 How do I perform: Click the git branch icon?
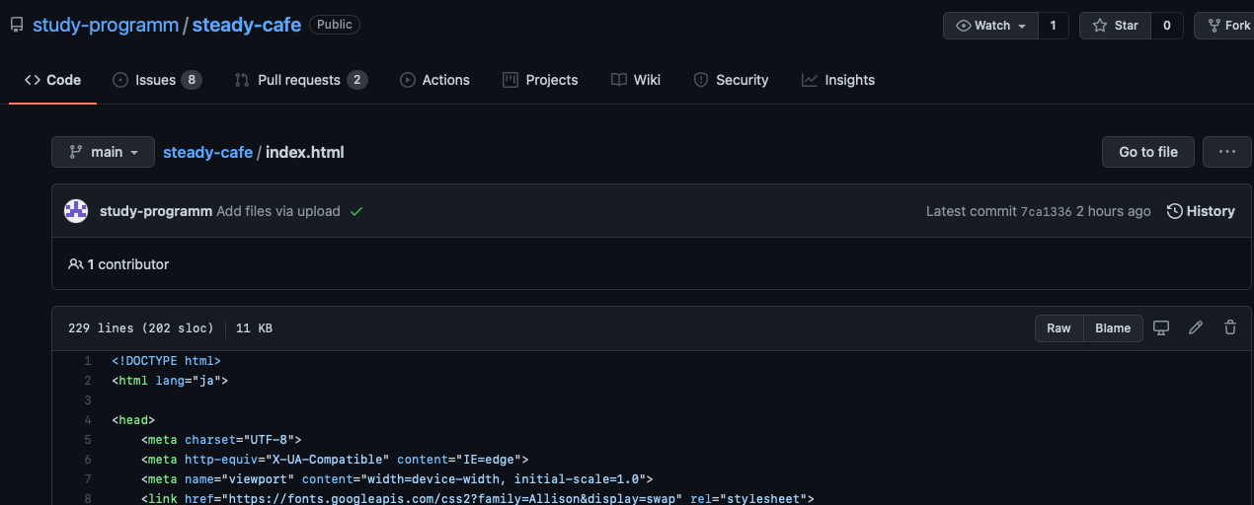point(75,152)
